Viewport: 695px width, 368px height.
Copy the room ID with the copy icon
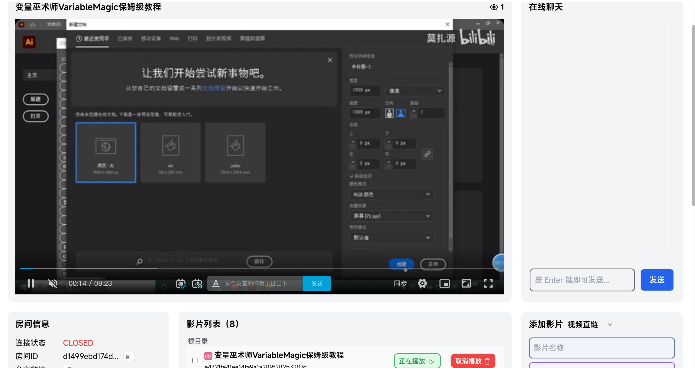[128, 356]
